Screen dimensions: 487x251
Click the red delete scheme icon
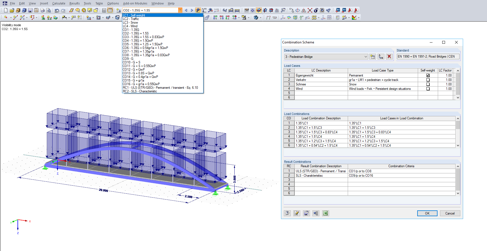389,56
